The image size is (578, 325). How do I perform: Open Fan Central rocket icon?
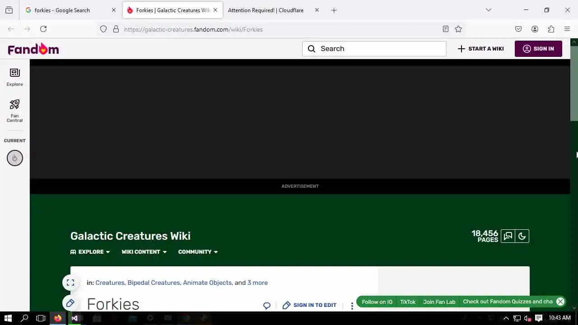pyautogui.click(x=14, y=111)
